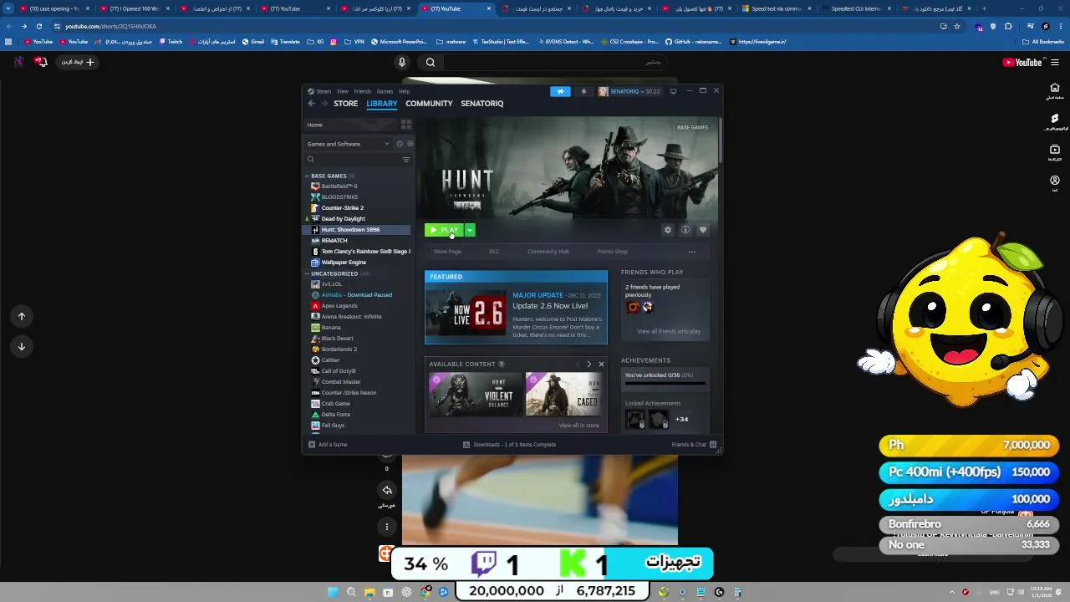1070x602 pixels.
Task: Open Windows taskbar search
Action: coord(351,592)
